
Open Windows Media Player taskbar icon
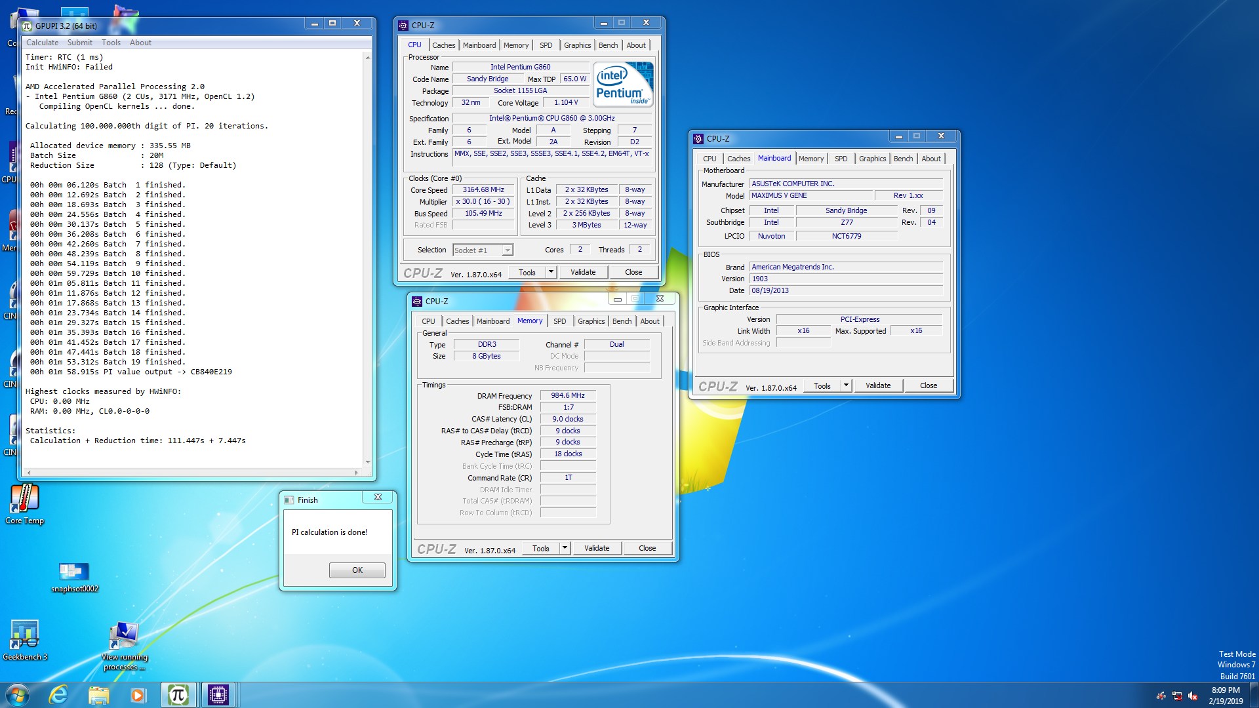(138, 695)
